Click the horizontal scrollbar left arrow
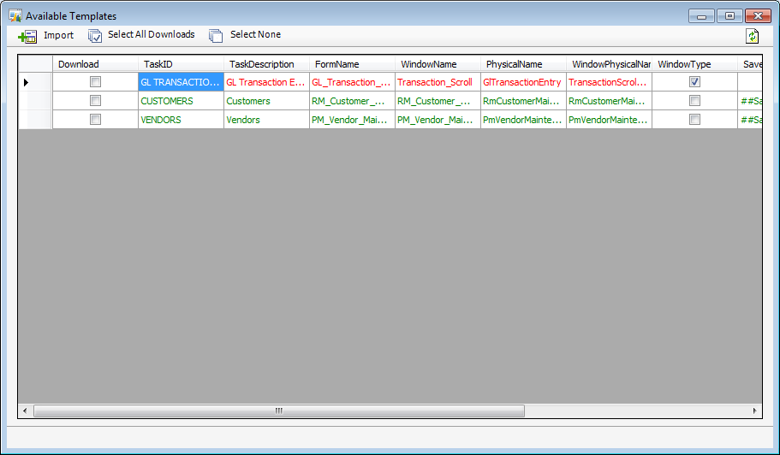Image resolution: width=780 pixels, height=455 pixels. (26, 411)
